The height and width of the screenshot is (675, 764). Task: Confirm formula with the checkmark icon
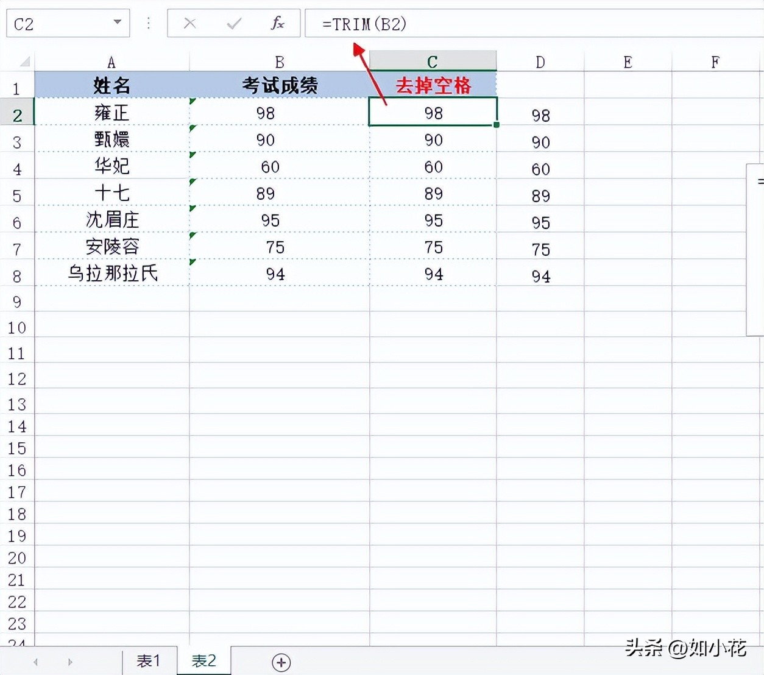[x=234, y=24]
